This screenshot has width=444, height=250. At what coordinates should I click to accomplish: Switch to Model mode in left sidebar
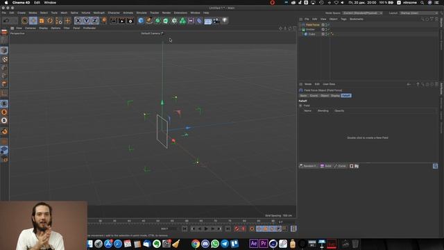pyautogui.click(x=4, y=51)
